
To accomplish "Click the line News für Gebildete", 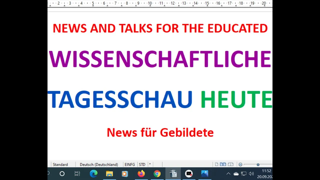I will pyautogui.click(x=160, y=132).
